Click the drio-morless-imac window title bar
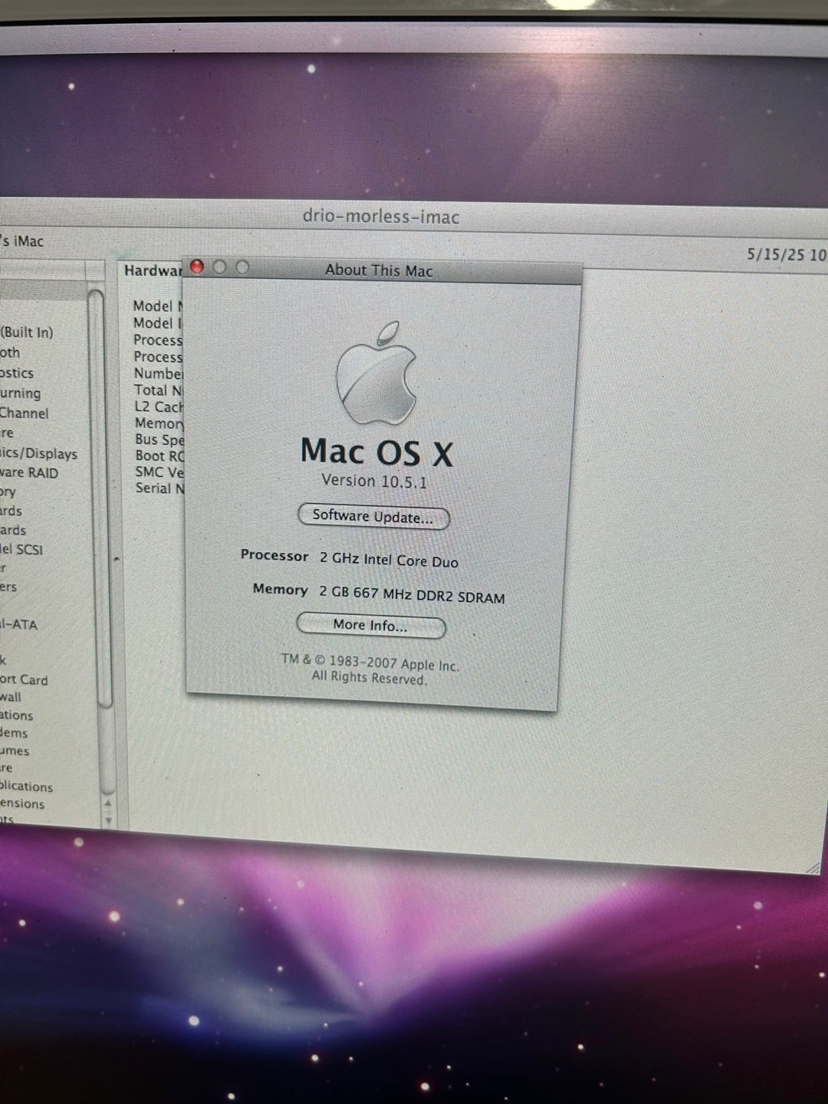Image resolution: width=828 pixels, height=1104 pixels. 380,217
